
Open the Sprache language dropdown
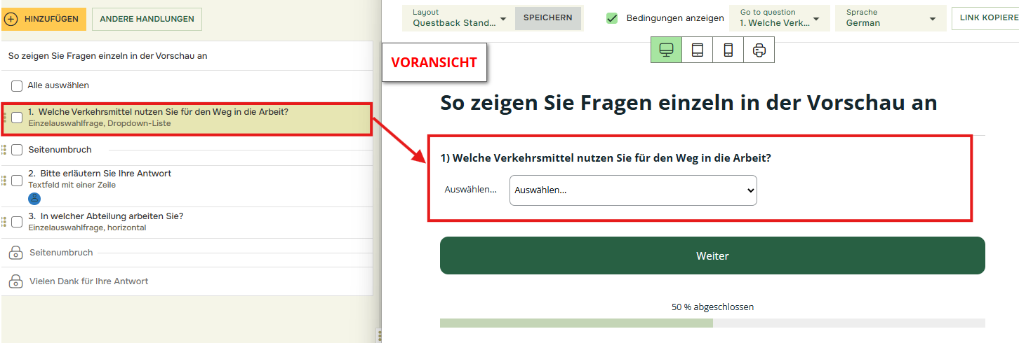[x=891, y=18]
